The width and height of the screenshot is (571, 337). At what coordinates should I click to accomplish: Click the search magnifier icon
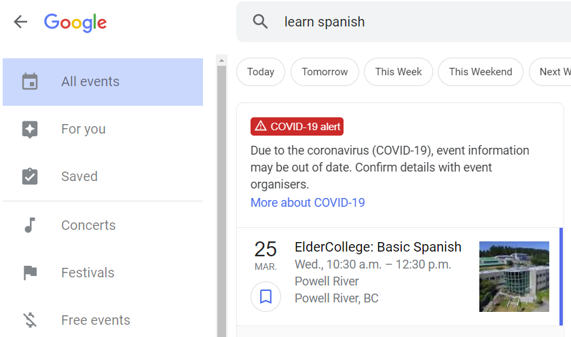click(x=260, y=22)
